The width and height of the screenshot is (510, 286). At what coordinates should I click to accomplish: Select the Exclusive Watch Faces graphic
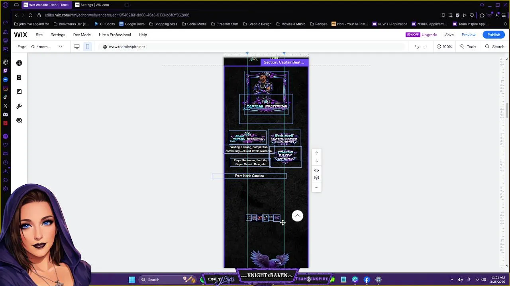coord(284,139)
